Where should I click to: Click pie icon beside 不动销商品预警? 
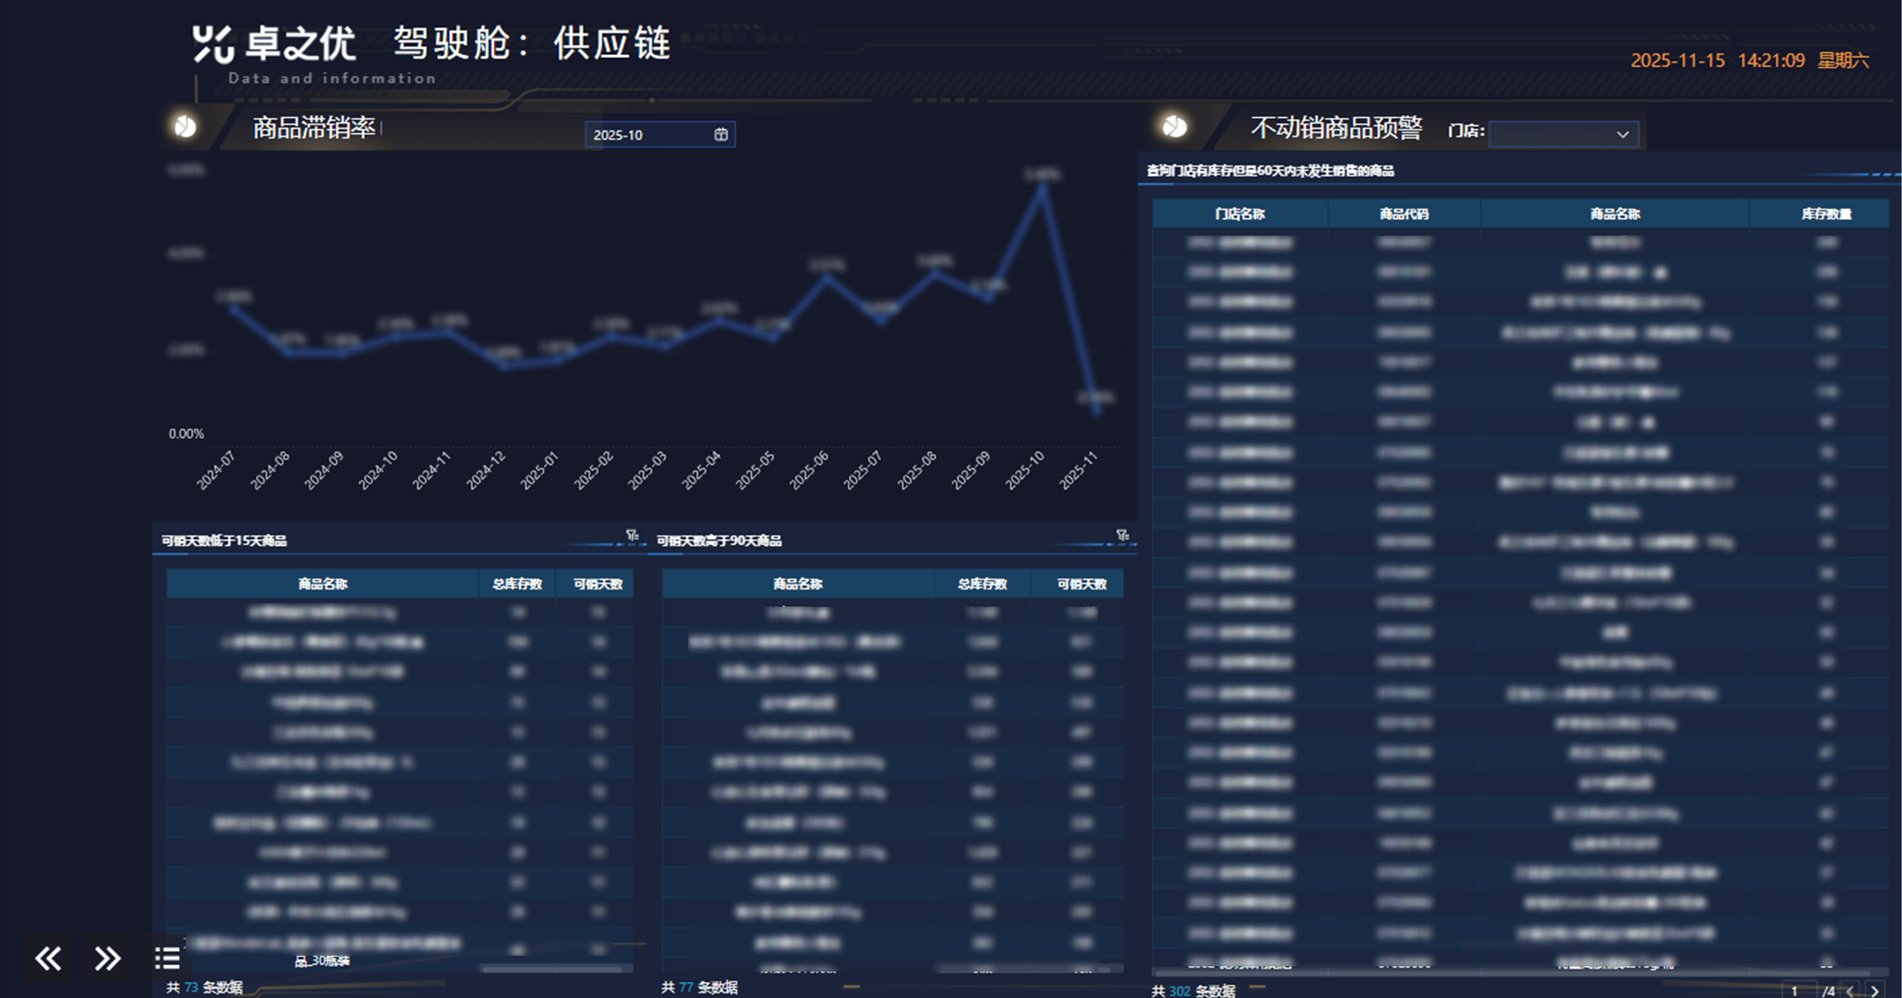(x=1174, y=126)
